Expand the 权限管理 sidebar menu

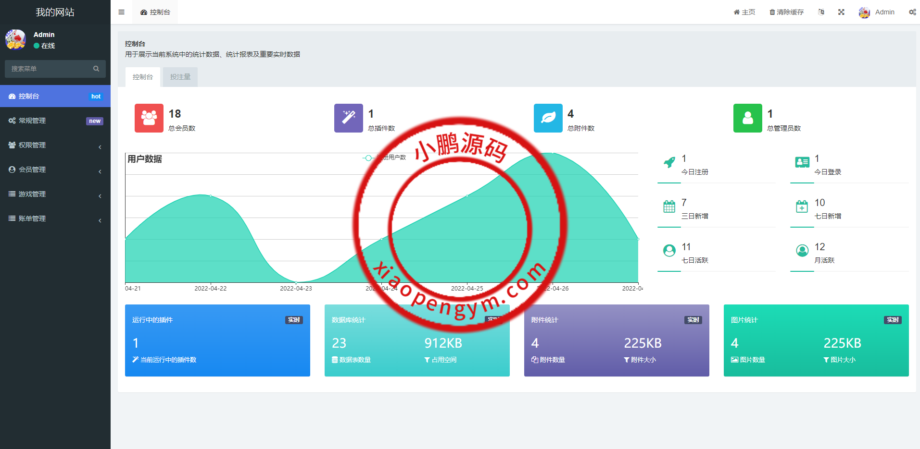pyautogui.click(x=55, y=145)
